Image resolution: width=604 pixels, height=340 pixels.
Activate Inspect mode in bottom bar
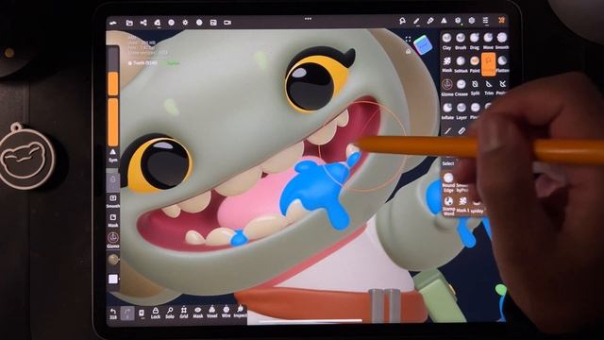click(240, 312)
